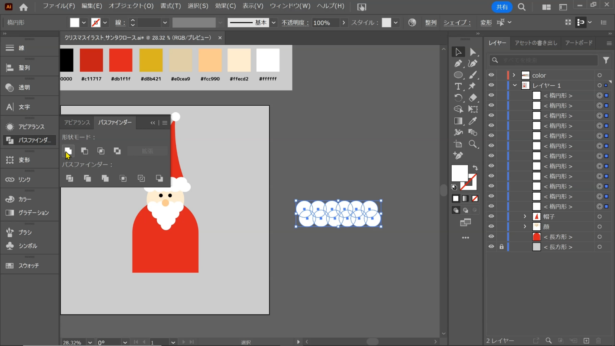The width and height of the screenshot is (615, 346).
Task: Click the 整列 link in the control bar
Action: pyautogui.click(x=431, y=22)
